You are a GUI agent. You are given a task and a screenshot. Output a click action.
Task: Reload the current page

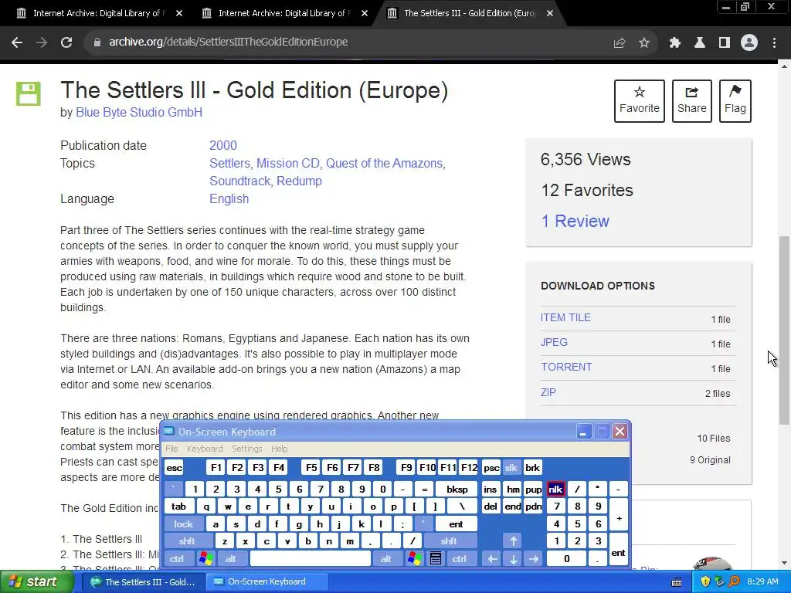(x=66, y=42)
